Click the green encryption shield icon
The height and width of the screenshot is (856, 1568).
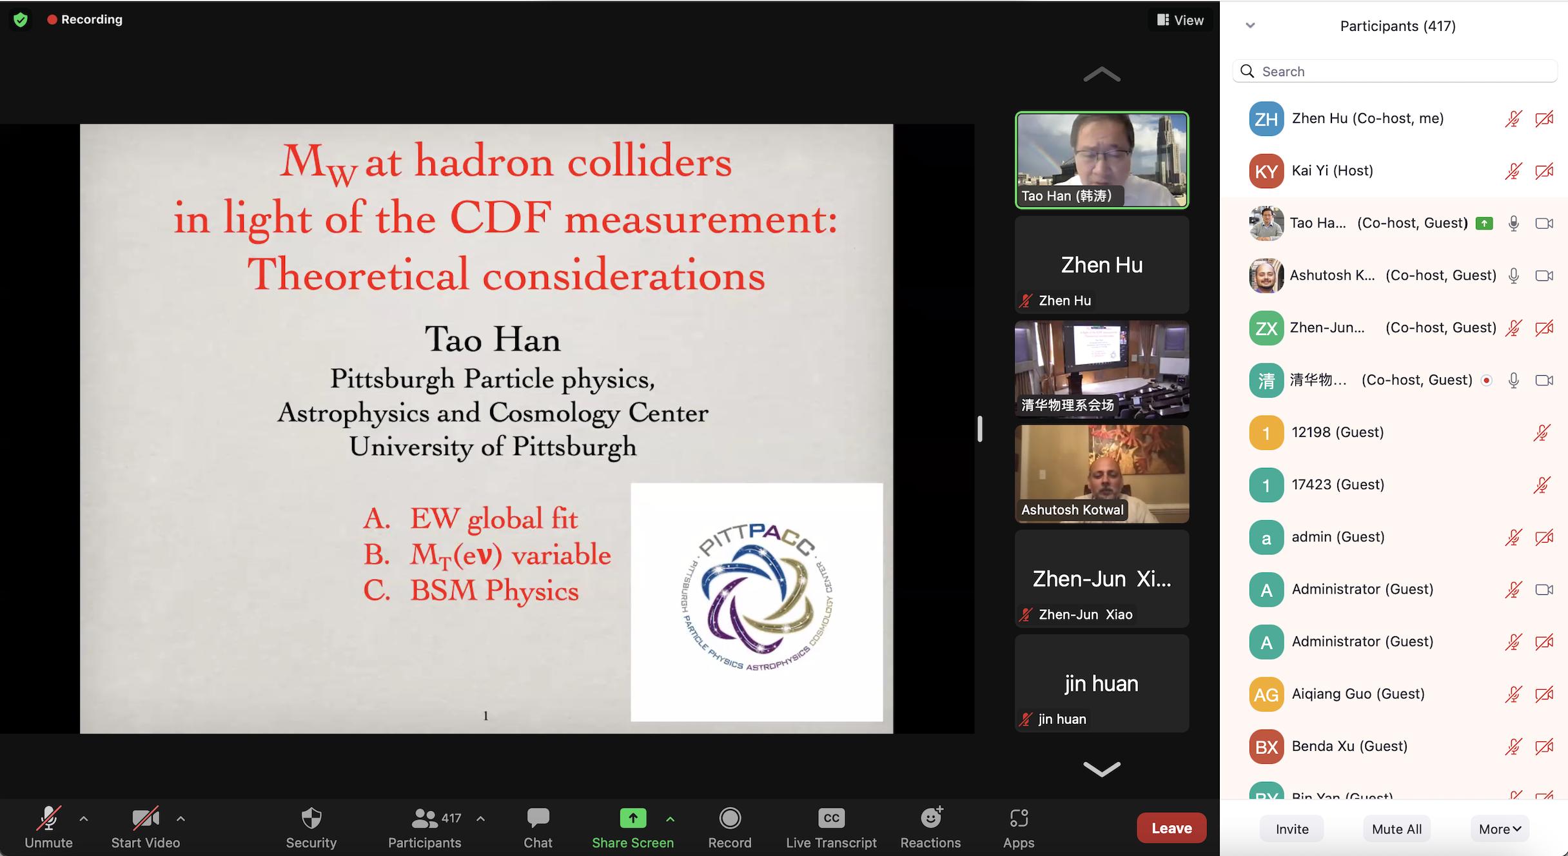(21, 19)
